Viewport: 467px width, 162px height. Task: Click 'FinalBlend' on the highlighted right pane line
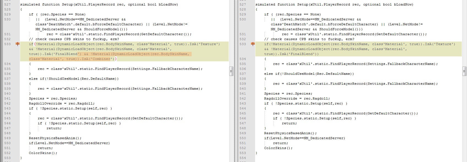pyautogui.click(x=302, y=54)
